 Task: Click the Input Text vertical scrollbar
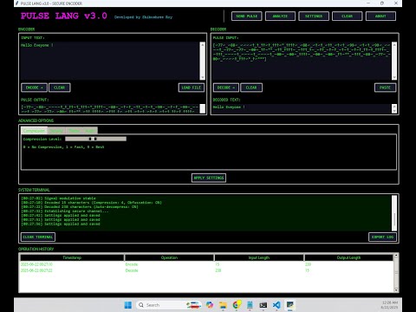coord(203,61)
